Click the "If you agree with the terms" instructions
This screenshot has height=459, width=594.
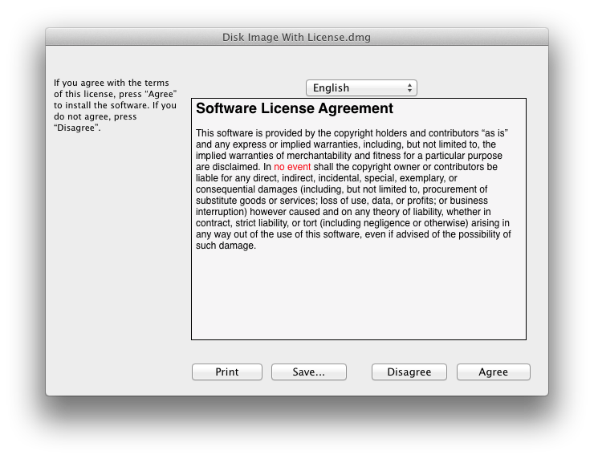pyautogui.click(x=115, y=105)
